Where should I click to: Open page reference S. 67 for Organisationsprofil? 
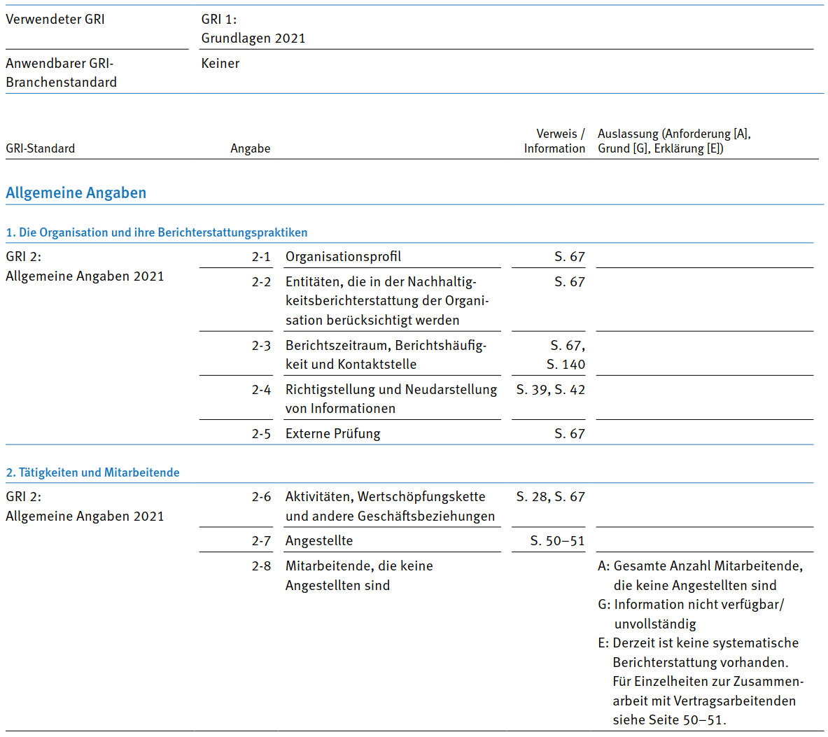coord(569,257)
